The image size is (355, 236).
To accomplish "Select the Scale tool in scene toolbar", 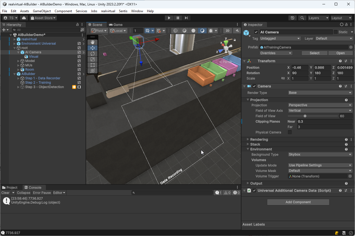I will coord(92,59).
